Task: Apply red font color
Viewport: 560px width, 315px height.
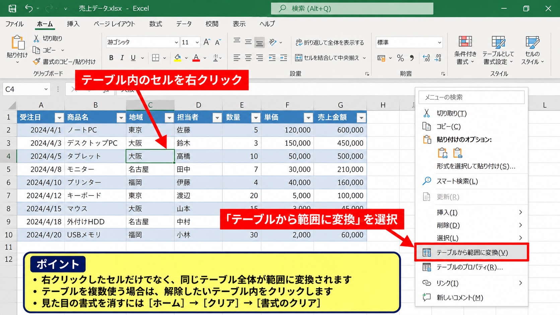Action: pyautogui.click(x=196, y=58)
